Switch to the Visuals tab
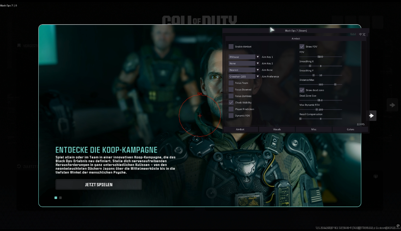 pos(277,129)
